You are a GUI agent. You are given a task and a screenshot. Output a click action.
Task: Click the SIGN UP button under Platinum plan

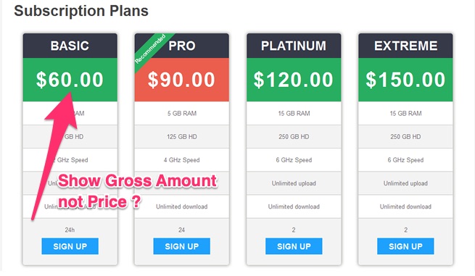294,246
